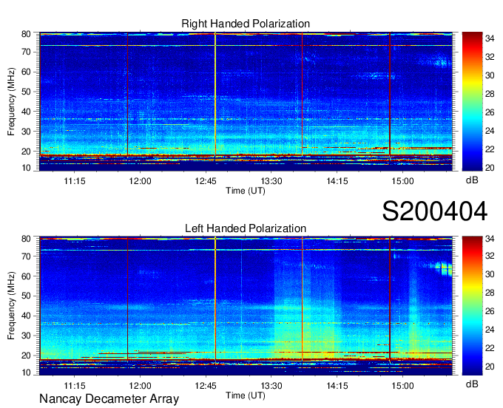
Task: Click "dB" unit under Left Handed color bar
Action: coord(472,384)
